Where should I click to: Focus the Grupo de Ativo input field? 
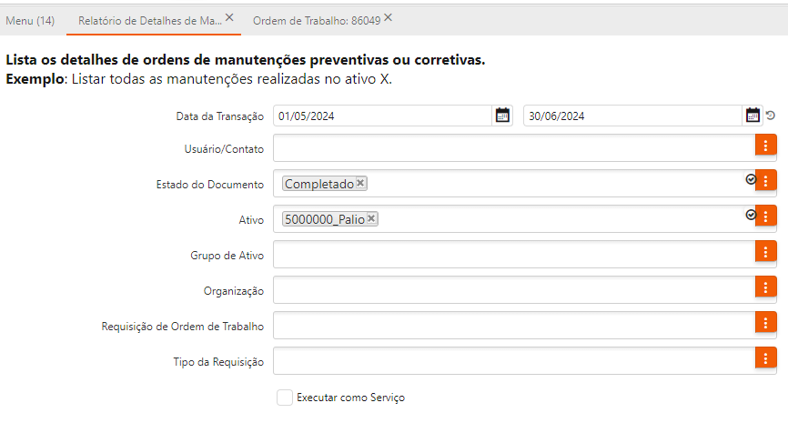514,254
